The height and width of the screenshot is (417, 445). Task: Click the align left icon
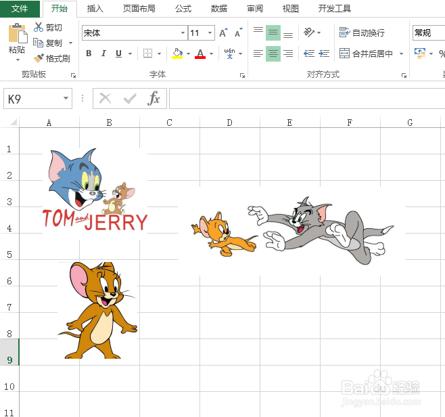258,53
